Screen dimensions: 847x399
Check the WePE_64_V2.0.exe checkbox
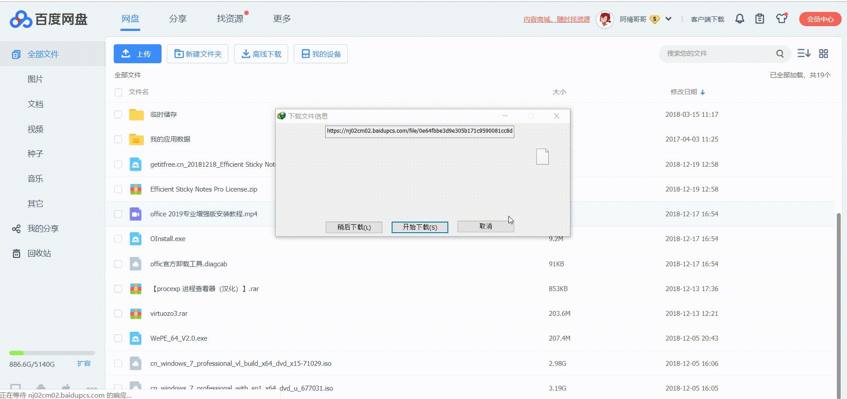click(118, 338)
